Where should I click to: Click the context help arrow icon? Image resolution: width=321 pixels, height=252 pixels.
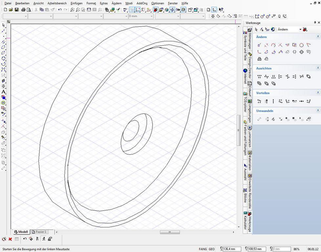[221, 10]
